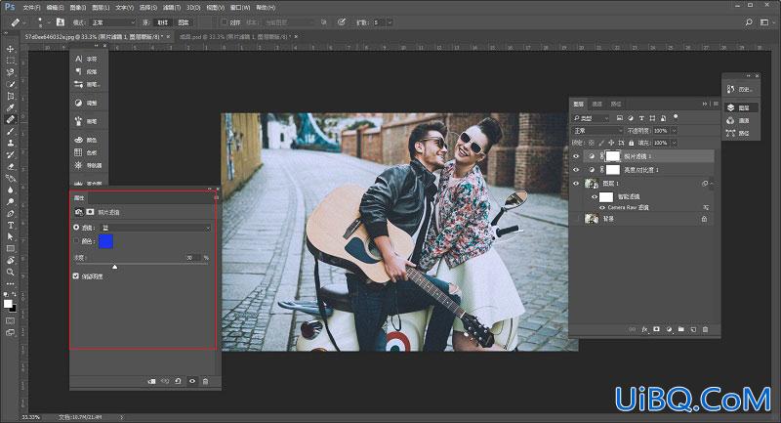Select the Rectangular Marquee tool

pyautogui.click(x=11, y=61)
